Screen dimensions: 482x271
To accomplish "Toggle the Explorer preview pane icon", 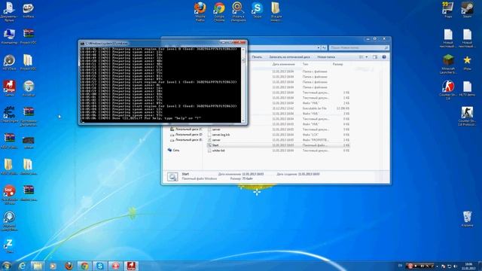I will (x=375, y=57).
